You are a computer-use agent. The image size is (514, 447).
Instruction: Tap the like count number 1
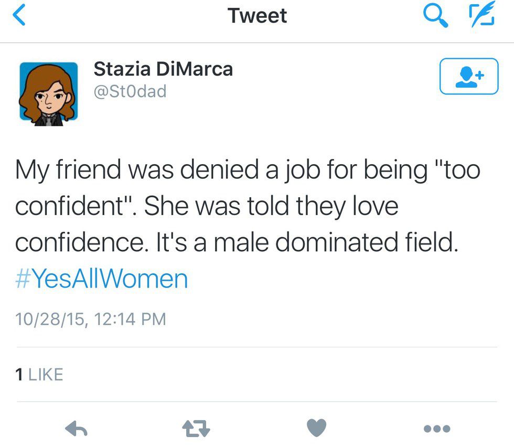point(19,375)
